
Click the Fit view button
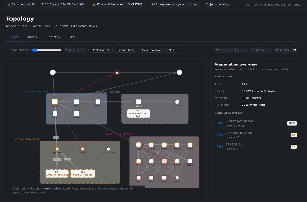pyautogui.click(x=172, y=50)
